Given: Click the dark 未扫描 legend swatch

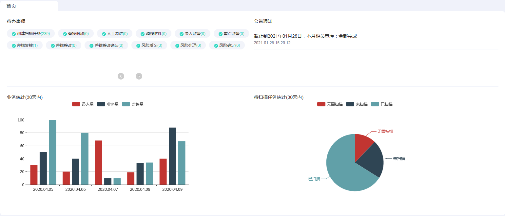Looking at the screenshot, I should pyautogui.click(x=350, y=104).
